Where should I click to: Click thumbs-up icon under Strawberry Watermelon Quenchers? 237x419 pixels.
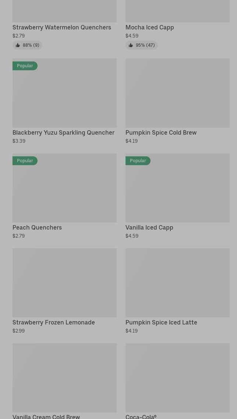point(18,45)
